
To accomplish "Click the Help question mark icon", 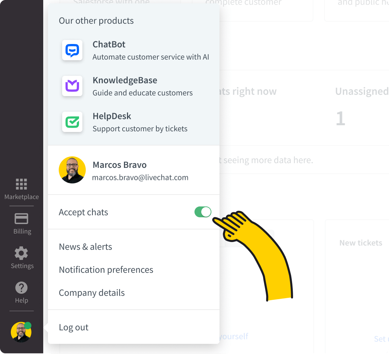I will [21, 287].
